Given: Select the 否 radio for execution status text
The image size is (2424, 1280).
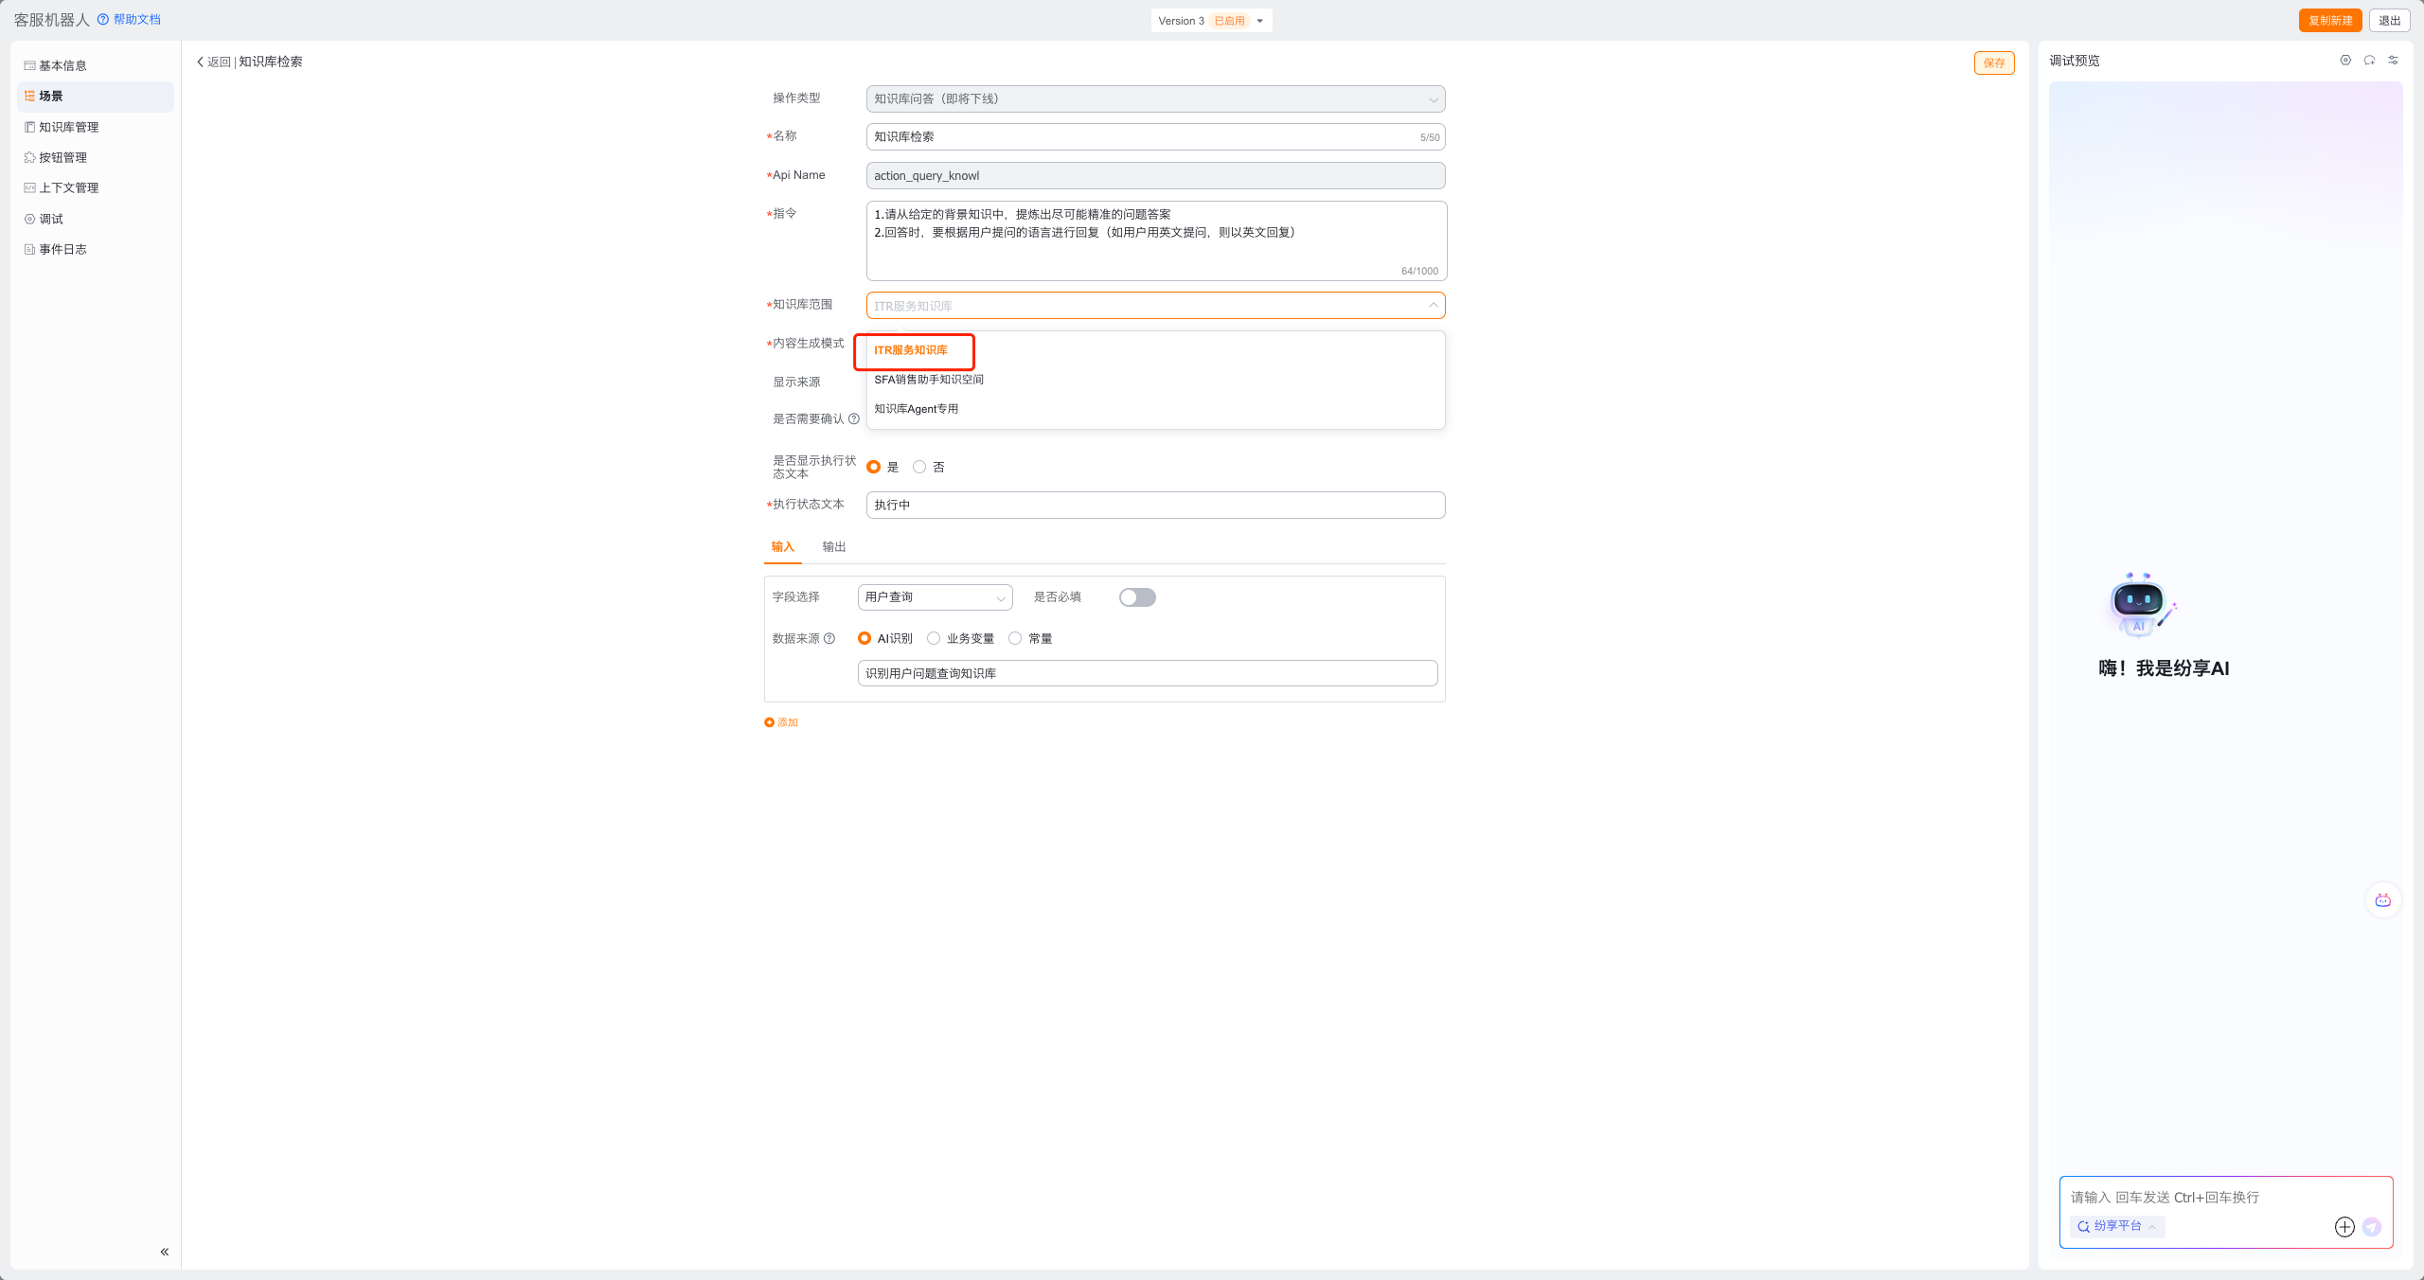Looking at the screenshot, I should coord(919,468).
